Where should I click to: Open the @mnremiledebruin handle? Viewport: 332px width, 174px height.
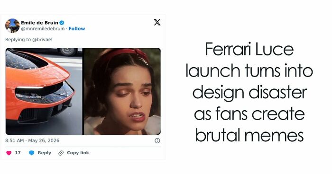pos(43,28)
